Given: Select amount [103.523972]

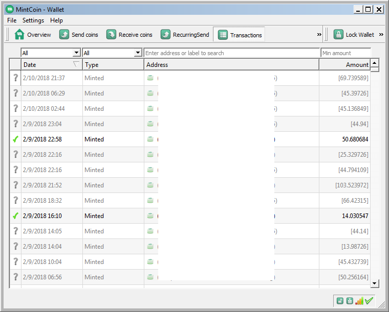Looking at the screenshot, I should [352, 185].
